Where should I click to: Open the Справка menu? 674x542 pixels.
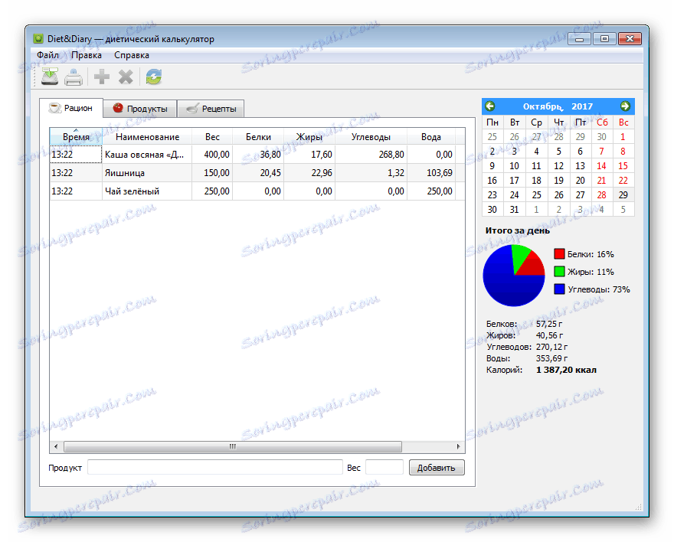pyautogui.click(x=132, y=55)
